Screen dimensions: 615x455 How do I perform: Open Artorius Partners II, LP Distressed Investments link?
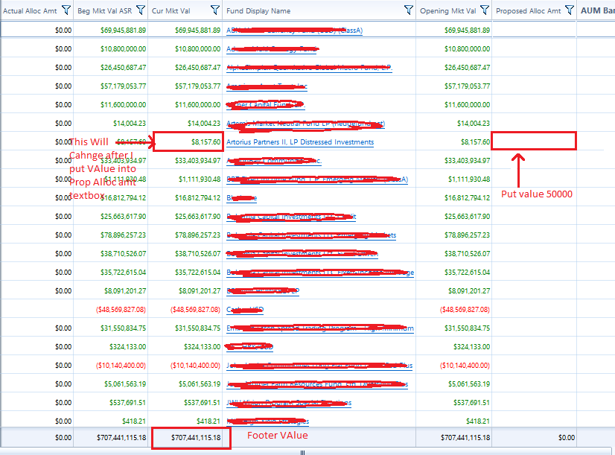tap(300, 142)
